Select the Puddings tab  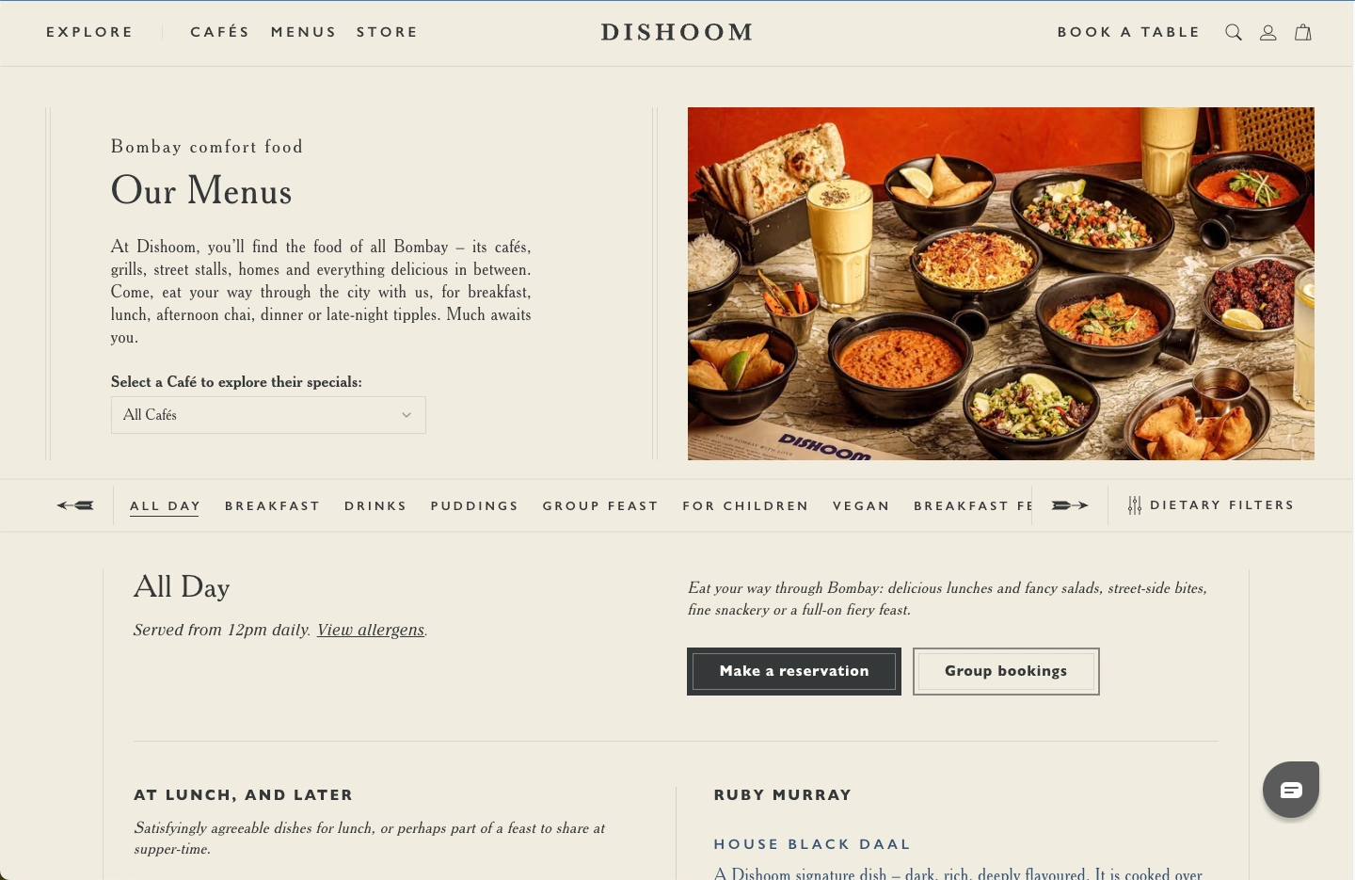(474, 505)
